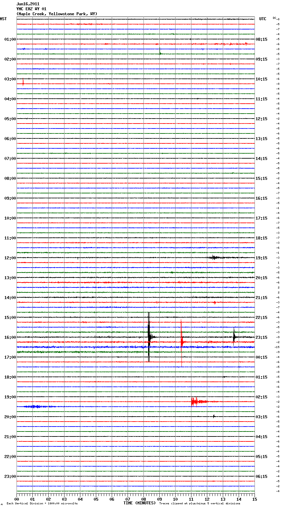This screenshot has height=508, width=281.
Task: Select the '22:00' MST hour label
Action: point(10,457)
